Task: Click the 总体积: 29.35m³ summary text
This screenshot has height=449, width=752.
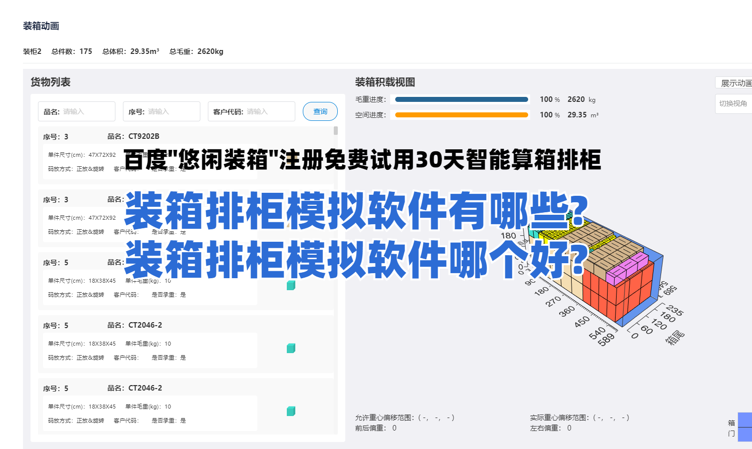Action: tap(131, 51)
